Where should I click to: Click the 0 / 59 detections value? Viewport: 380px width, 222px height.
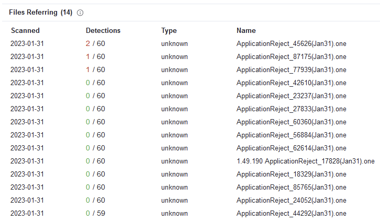95,214
